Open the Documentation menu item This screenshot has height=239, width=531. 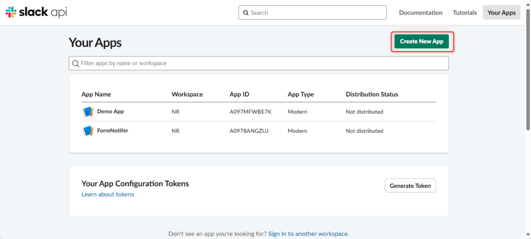click(421, 12)
